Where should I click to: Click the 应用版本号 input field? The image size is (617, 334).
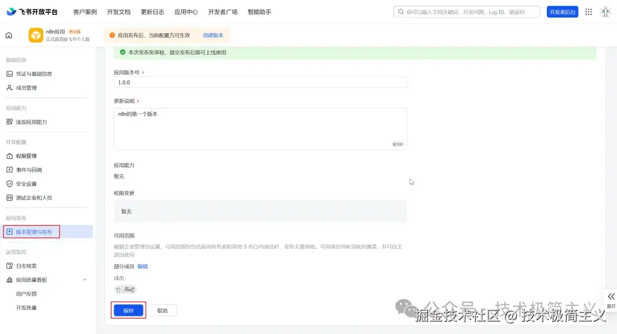(x=260, y=82)
